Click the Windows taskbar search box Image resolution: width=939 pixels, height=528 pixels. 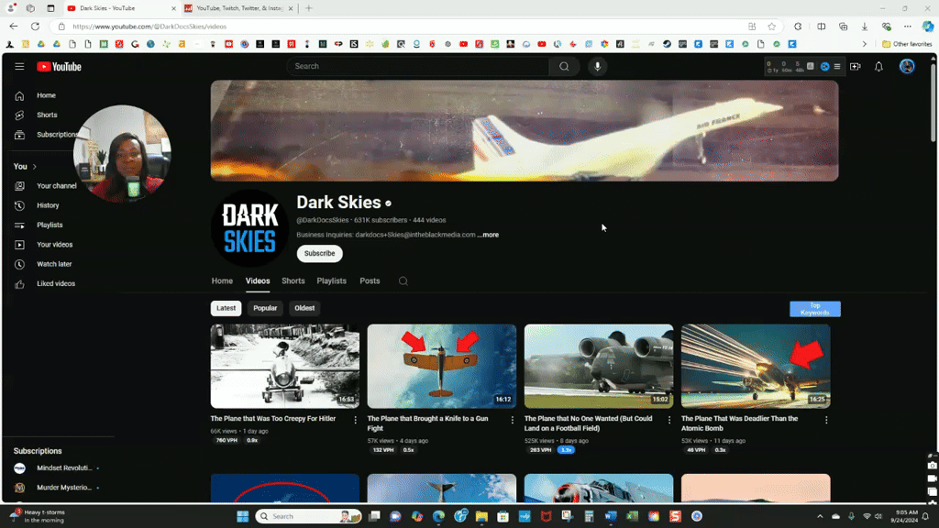pyautogui.click(x=308, y=516)
